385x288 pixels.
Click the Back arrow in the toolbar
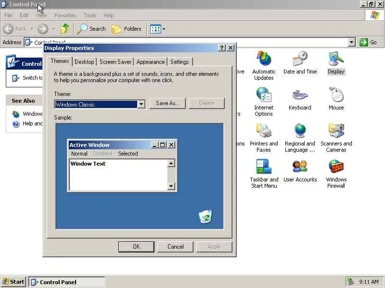tap(8, 29)
